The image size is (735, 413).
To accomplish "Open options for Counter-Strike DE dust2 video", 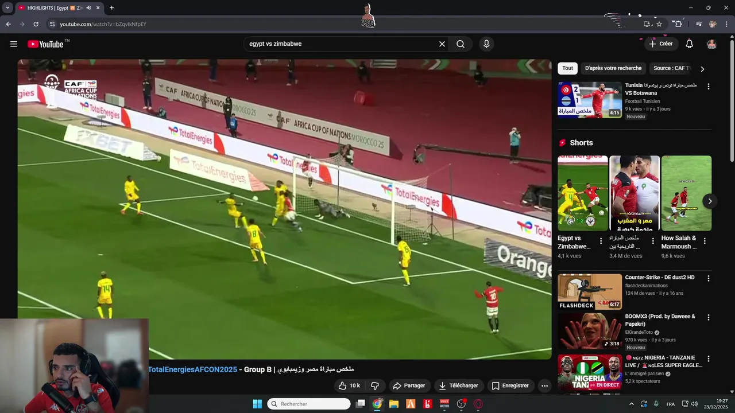I will click(708, 278).
